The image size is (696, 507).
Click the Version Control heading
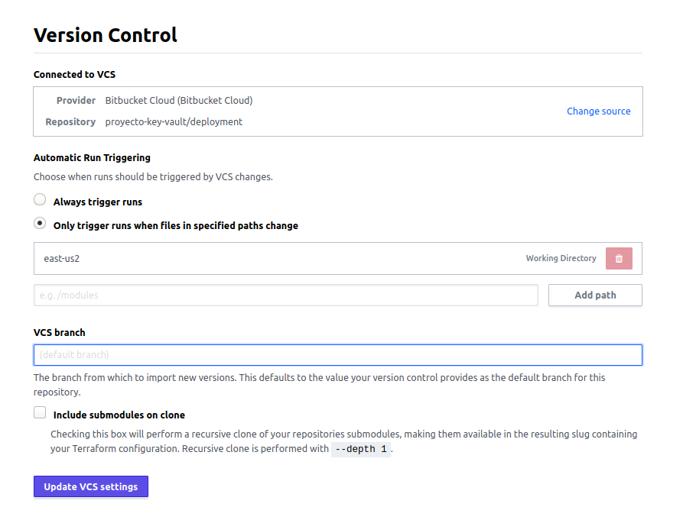coord(106,35)
